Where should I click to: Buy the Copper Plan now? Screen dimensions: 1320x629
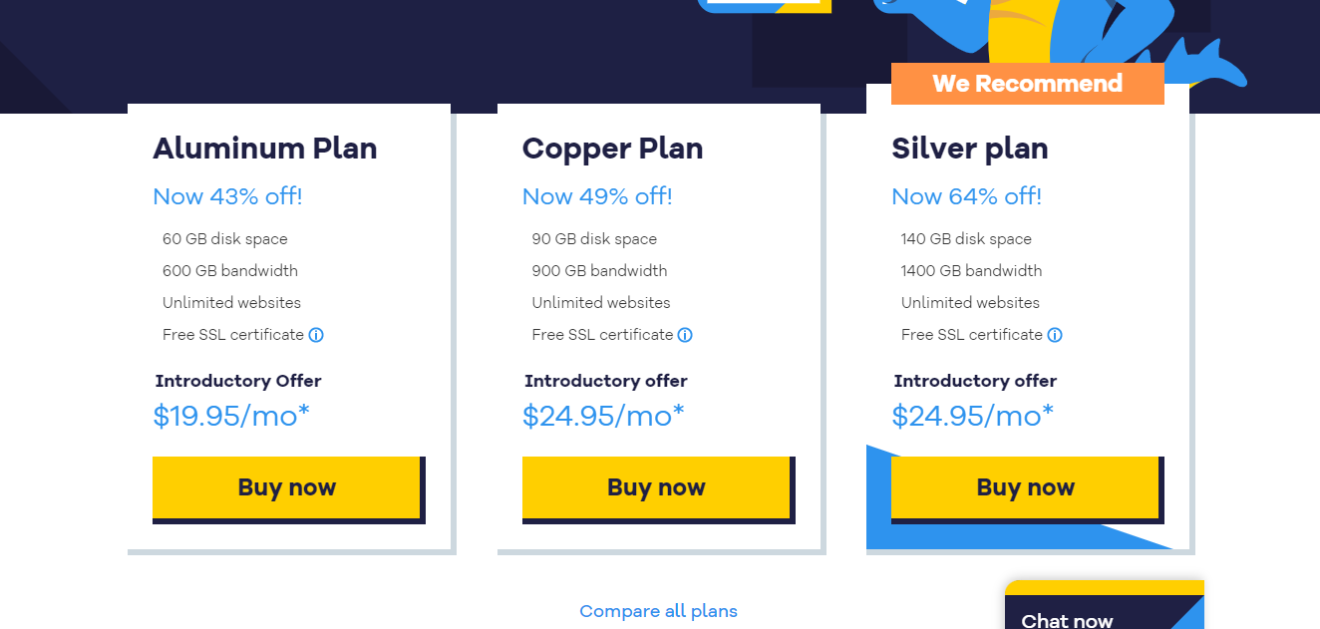tap(656, 487)
